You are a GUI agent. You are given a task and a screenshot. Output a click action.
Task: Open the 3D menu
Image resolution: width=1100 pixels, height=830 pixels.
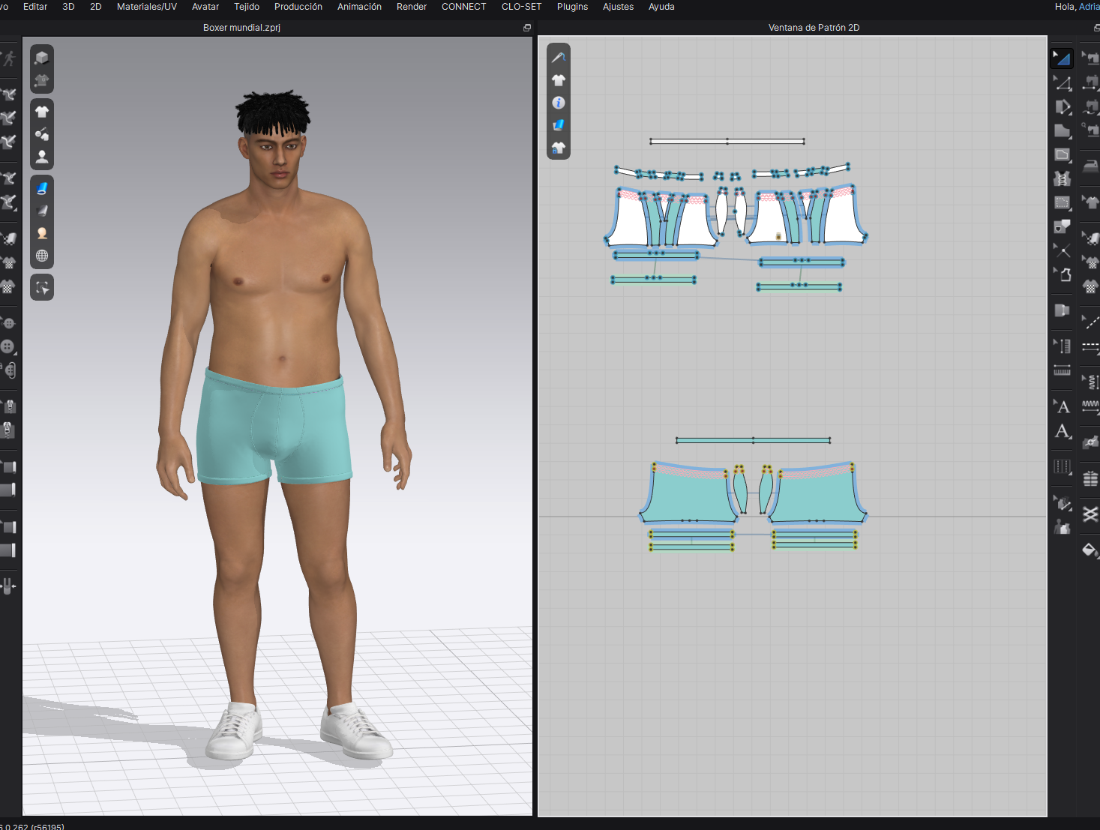tap(68, 7)
